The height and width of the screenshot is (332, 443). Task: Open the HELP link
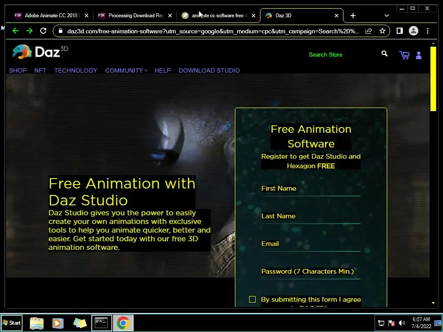point(163,70)
